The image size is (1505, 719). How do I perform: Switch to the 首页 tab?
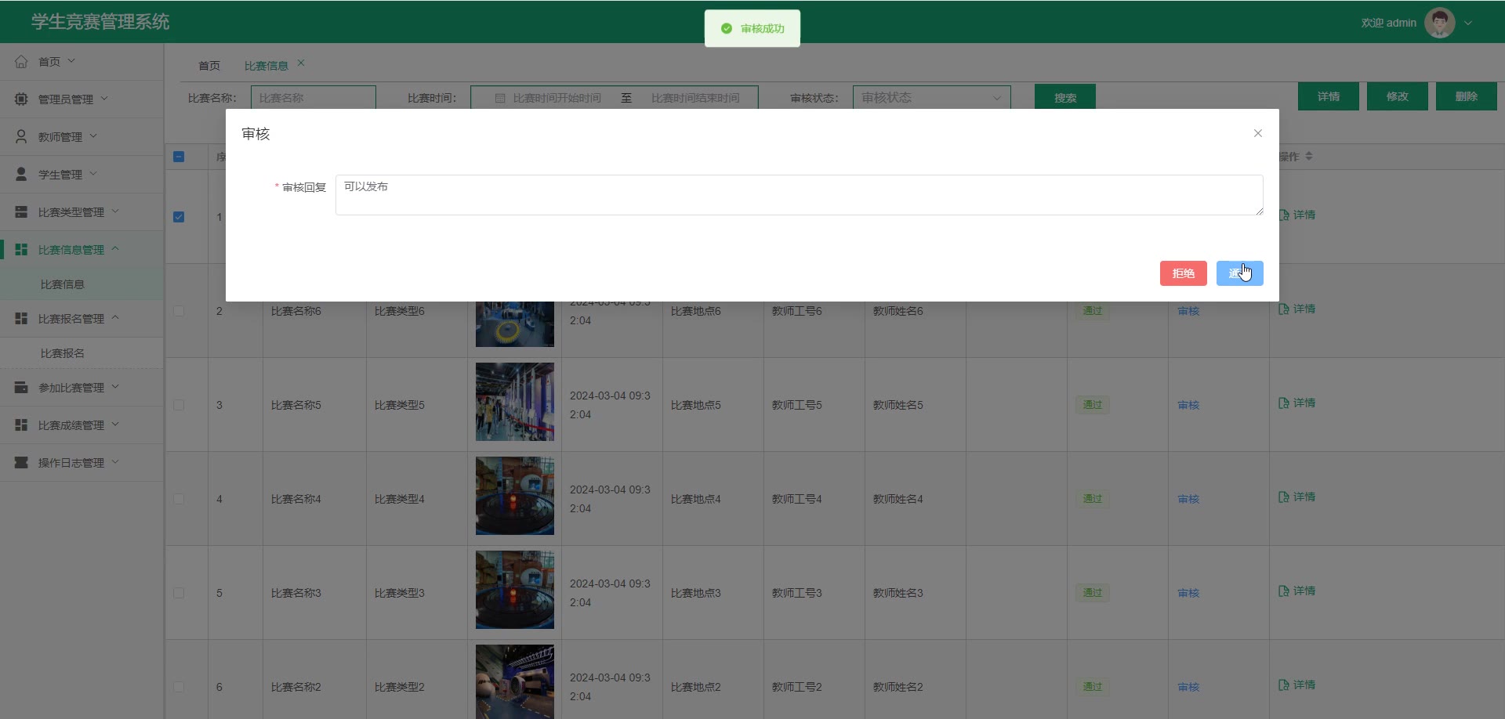(x=209, y=66)
